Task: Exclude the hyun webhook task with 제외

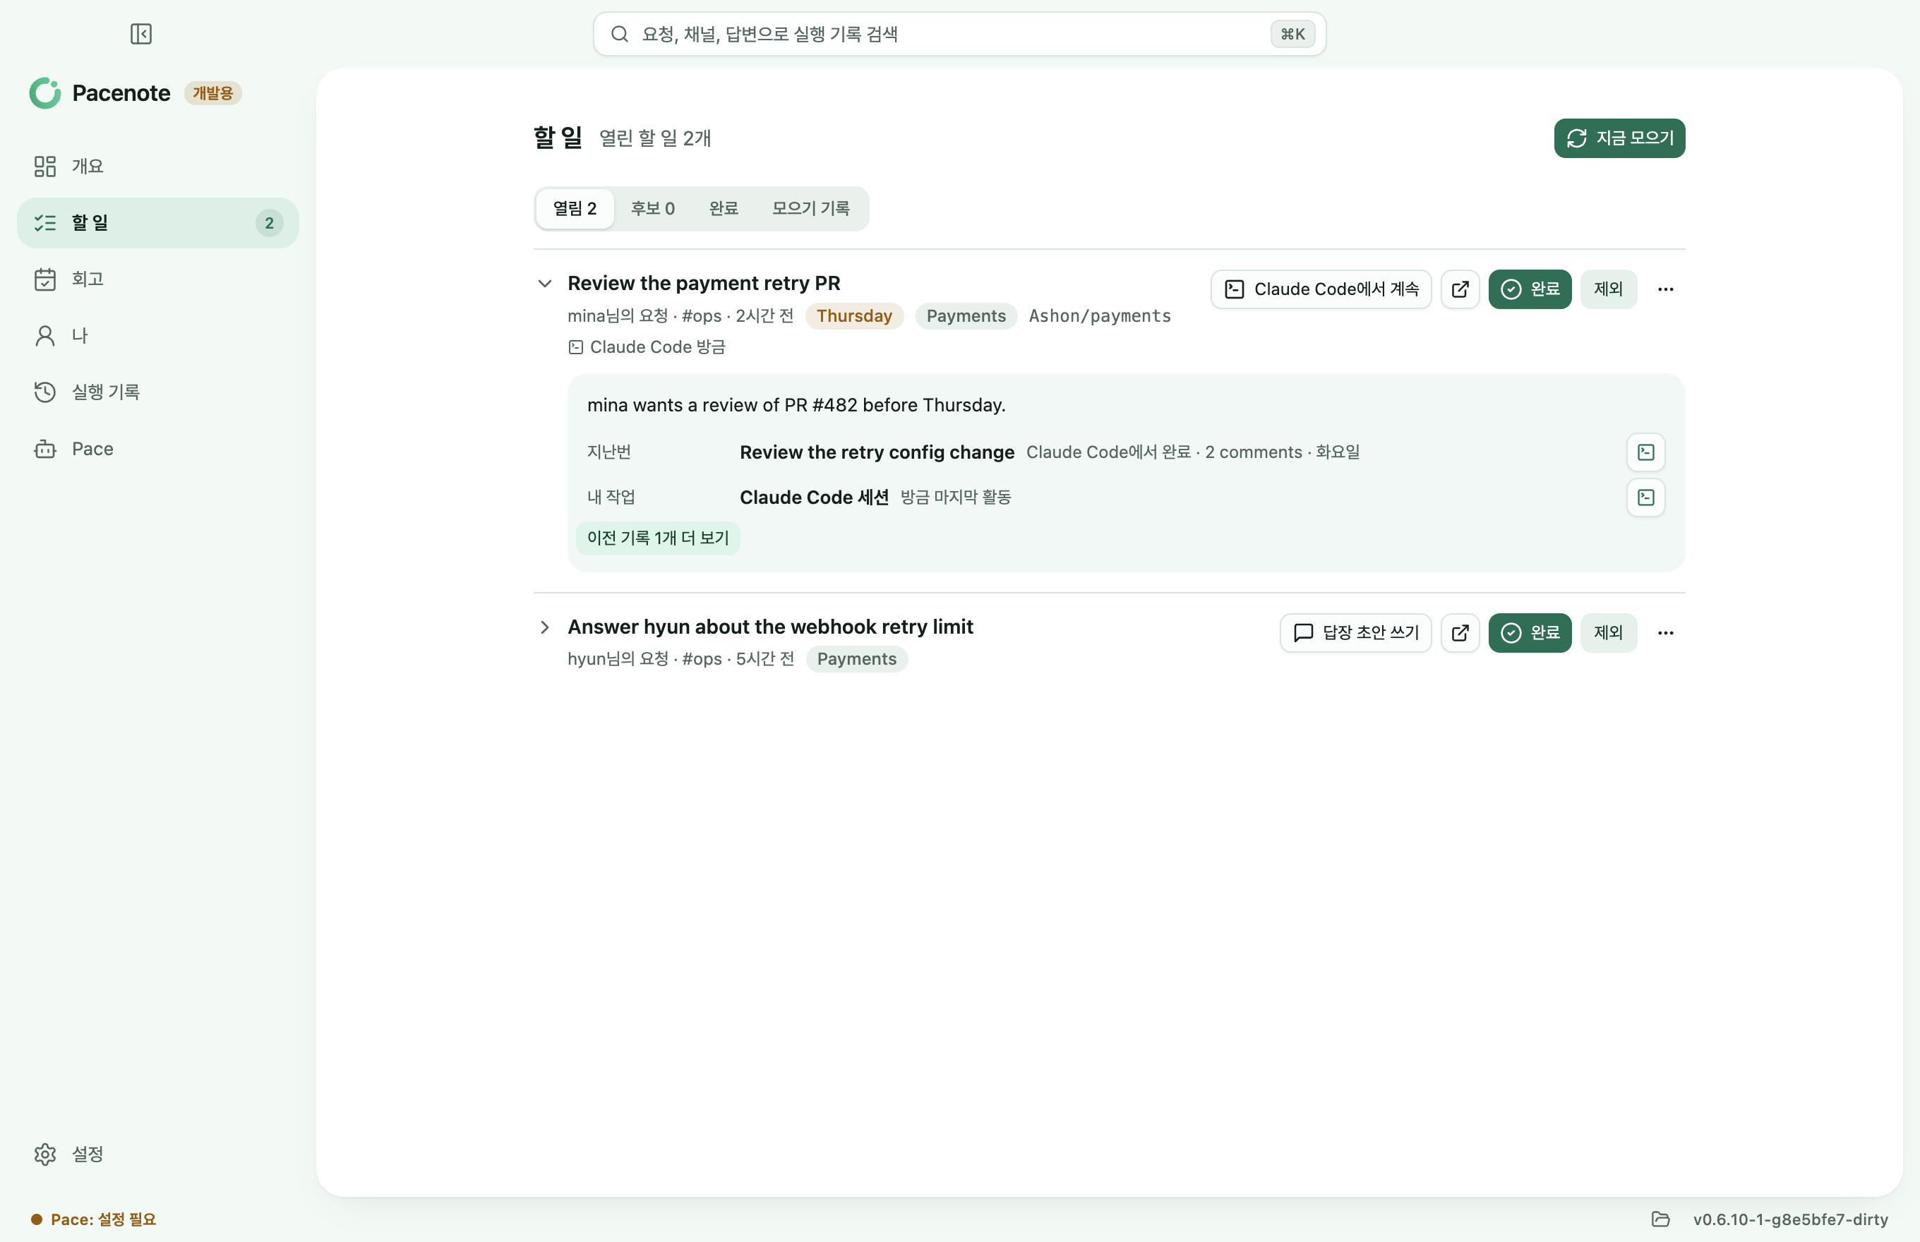Action: [x=1608, y=633]
